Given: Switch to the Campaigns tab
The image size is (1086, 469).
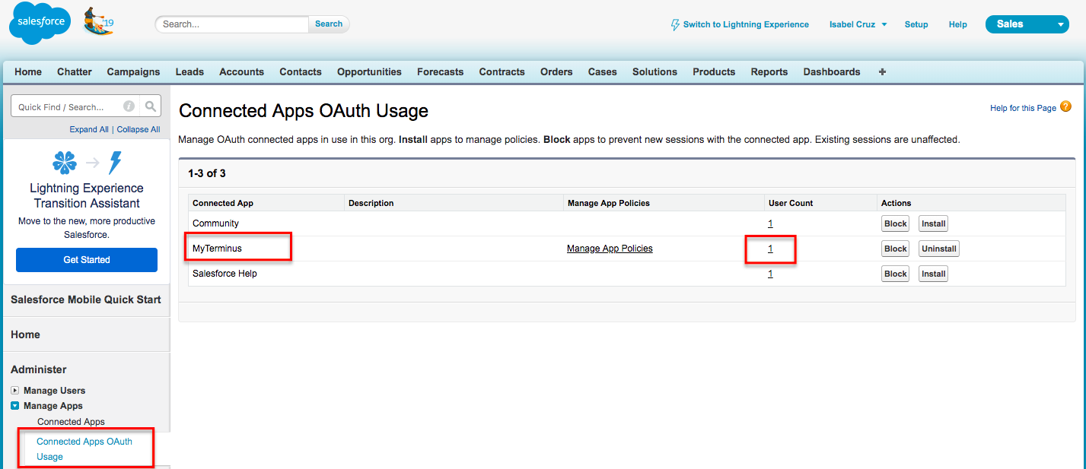Looking at the screenshot, I should click(x=133, y=71).
